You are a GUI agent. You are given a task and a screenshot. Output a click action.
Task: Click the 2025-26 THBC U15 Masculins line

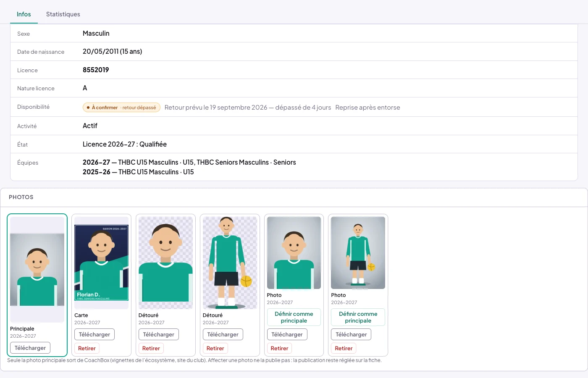[138, 172]
